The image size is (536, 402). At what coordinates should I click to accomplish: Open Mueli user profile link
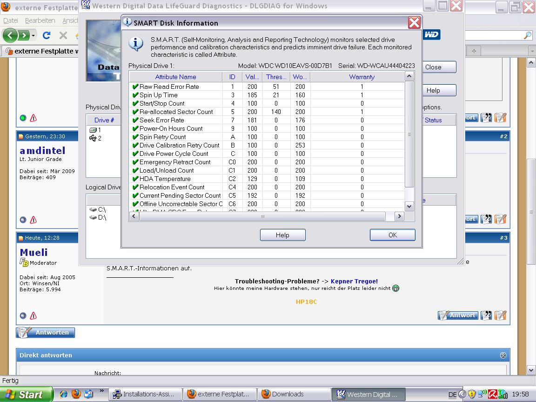(x=33, y=252)
